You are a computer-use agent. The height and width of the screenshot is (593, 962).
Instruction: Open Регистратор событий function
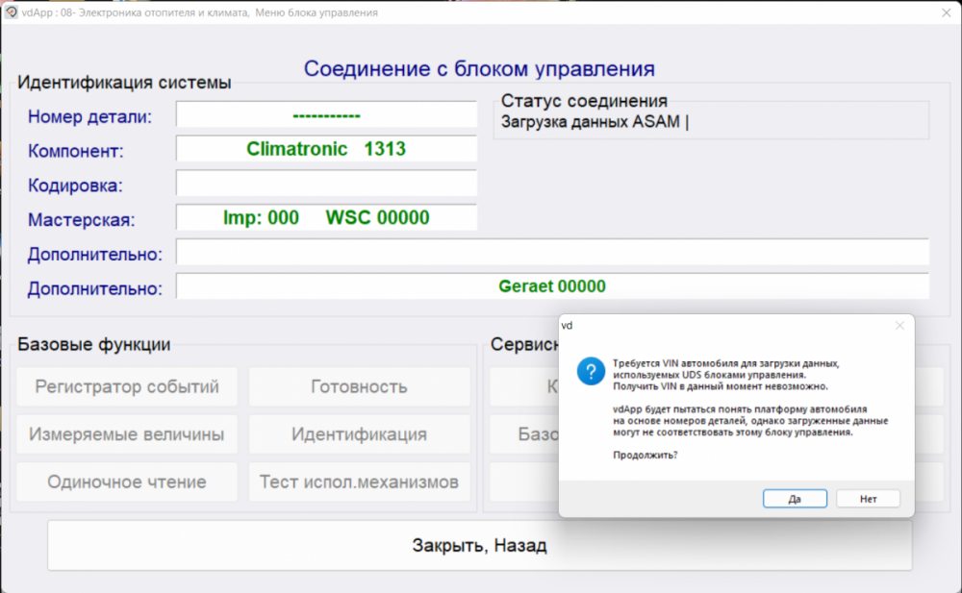(x=127, y=386)
